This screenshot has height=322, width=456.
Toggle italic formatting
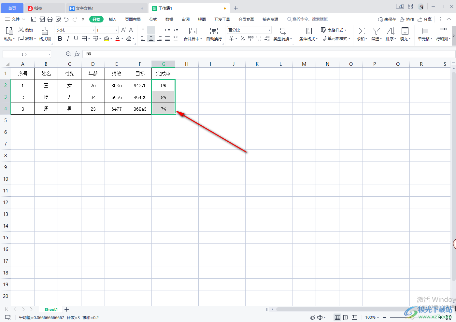click(x=68, y=39)
